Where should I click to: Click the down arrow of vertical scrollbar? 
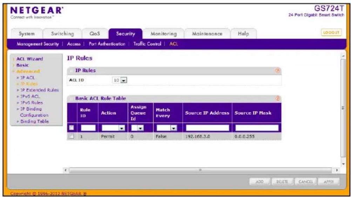pyautogui.click(x=343, y=164)
